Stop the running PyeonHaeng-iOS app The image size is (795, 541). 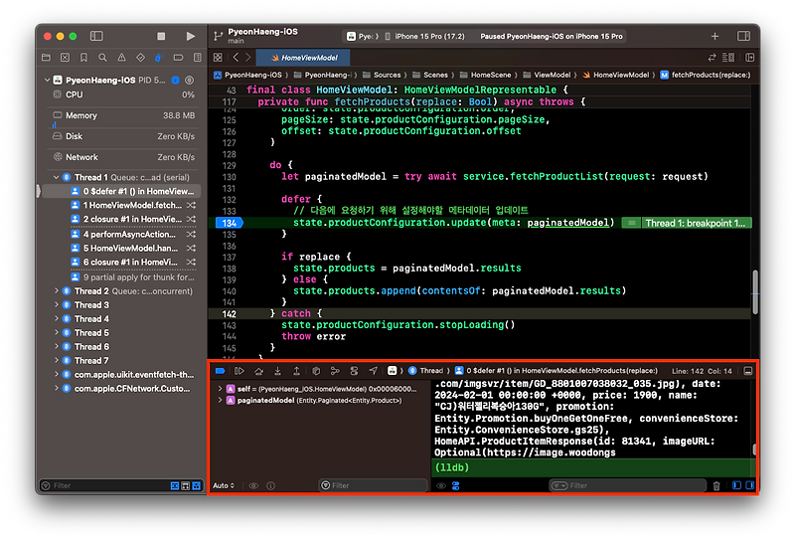[161, 36]
